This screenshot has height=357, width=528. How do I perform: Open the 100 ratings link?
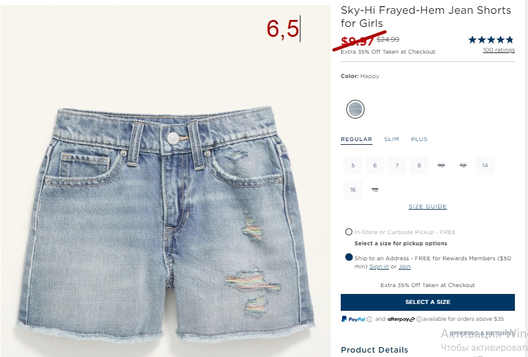[499, 50]
